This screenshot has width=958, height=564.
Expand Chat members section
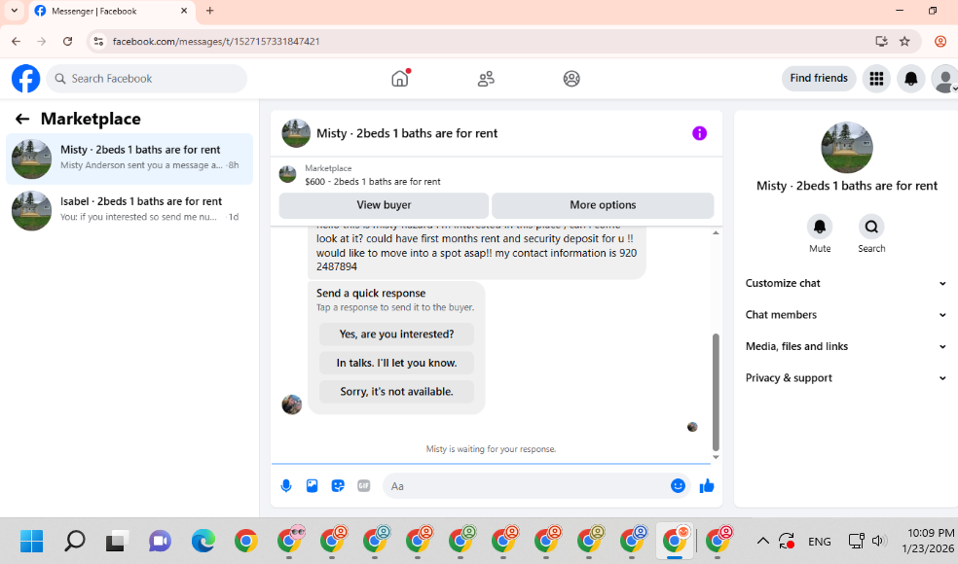[x=846, y=315]
